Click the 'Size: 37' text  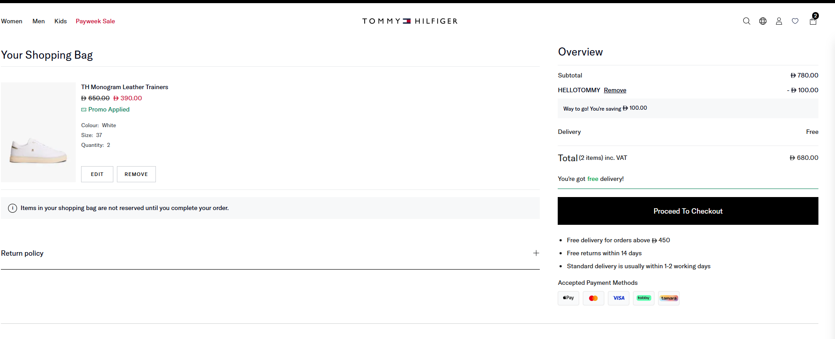pos(91,135)
